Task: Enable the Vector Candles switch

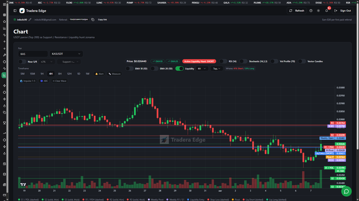Action: pyautogui.click(x=302, y=61)
